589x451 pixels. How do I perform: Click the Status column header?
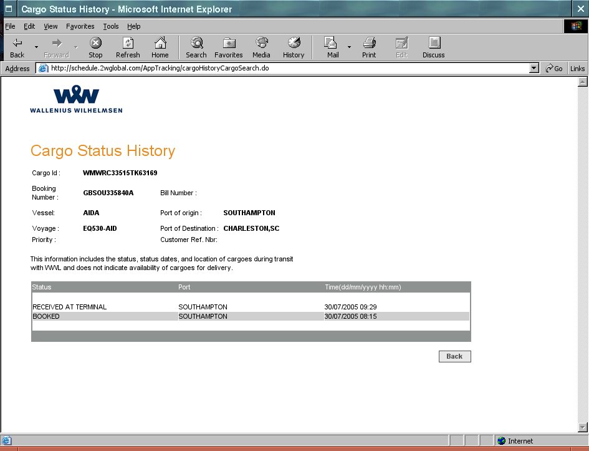click(42, 287)
